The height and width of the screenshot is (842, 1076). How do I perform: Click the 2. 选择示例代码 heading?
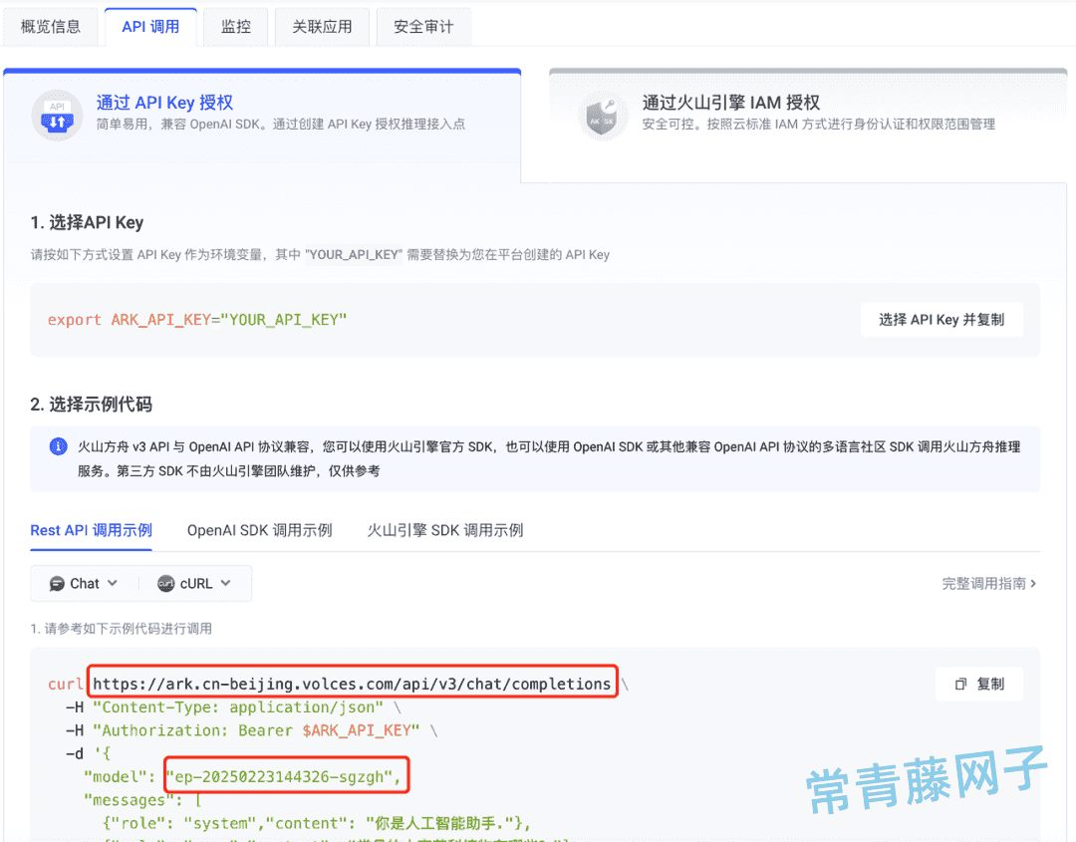point(92,405)
